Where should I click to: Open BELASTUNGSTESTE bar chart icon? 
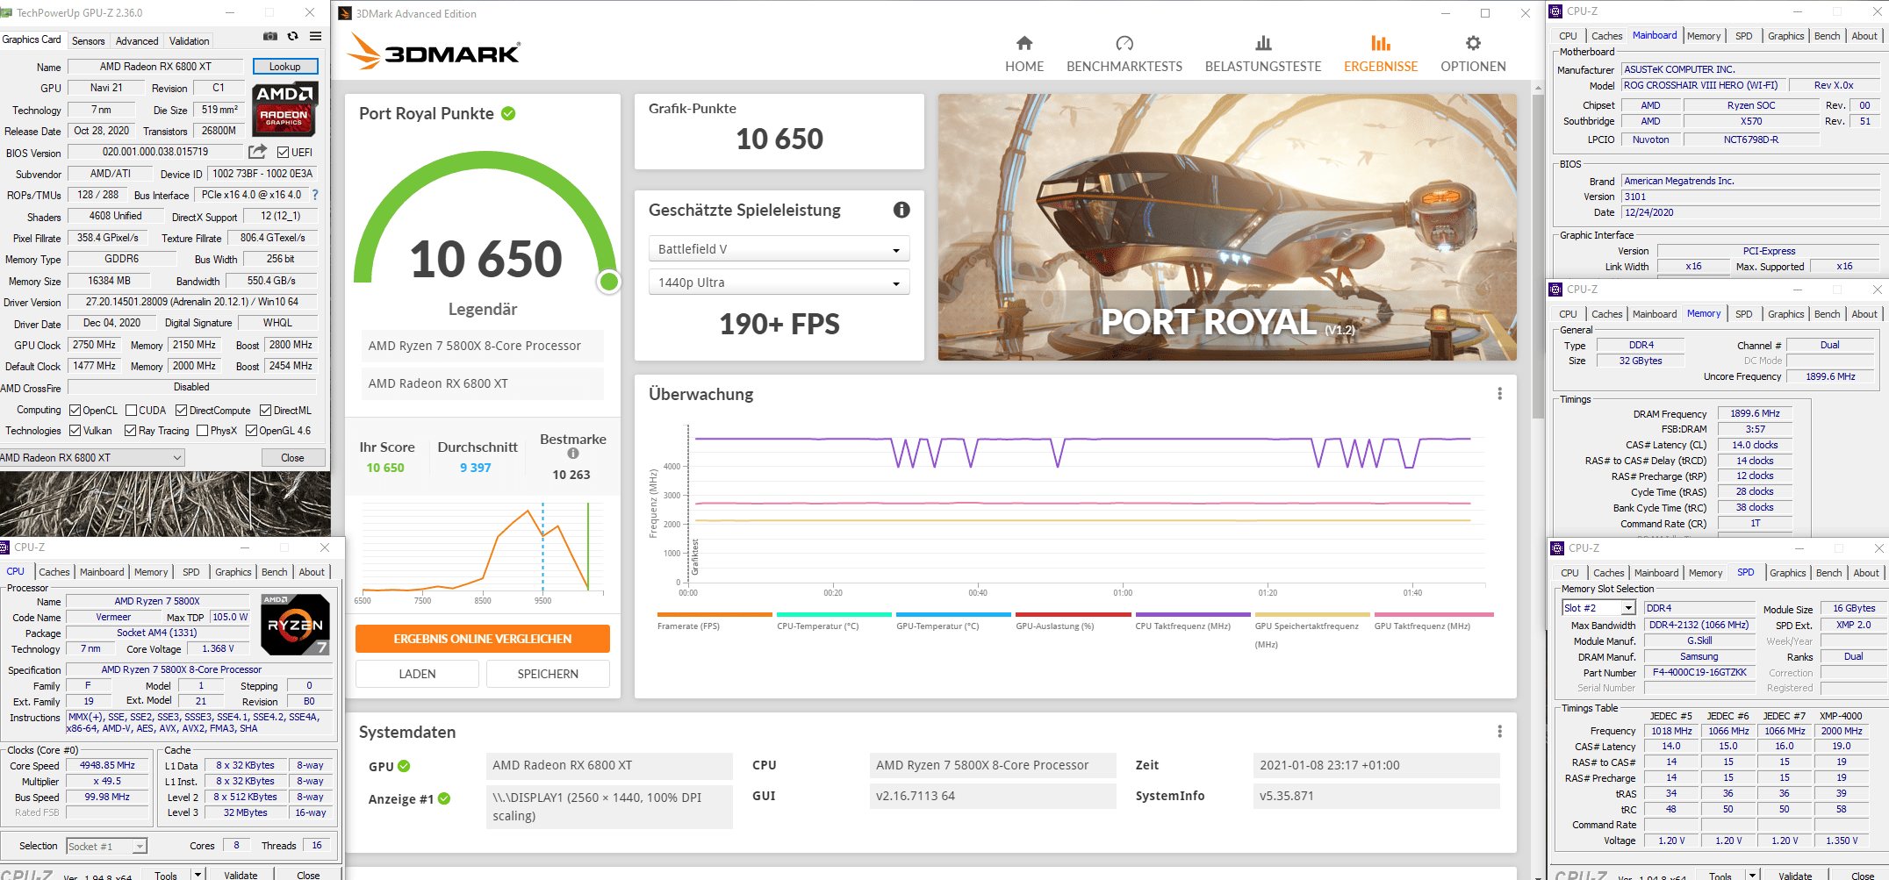click(1263, 43)
